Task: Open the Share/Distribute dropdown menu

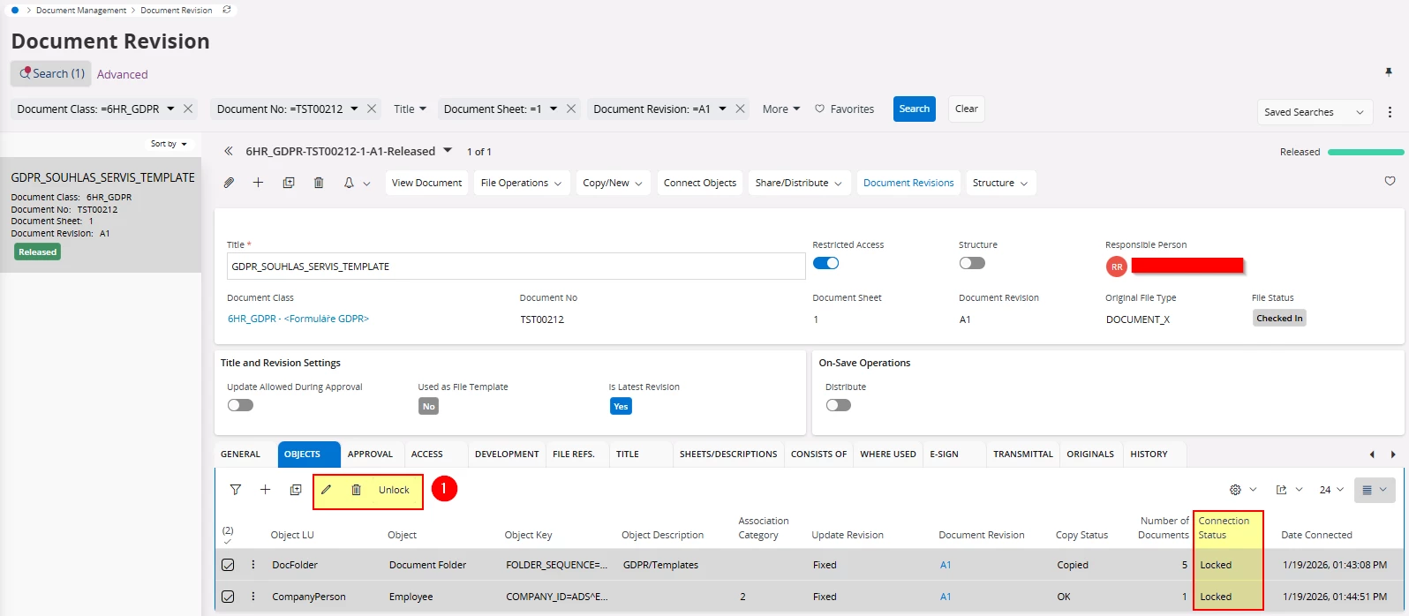Action: coord(799,183)
